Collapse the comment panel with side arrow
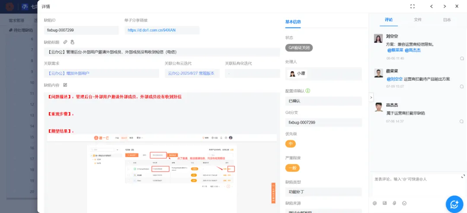 pyautogui.click(x=371, y=97)
